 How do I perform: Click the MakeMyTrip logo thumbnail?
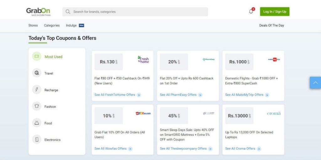point(274,60)
